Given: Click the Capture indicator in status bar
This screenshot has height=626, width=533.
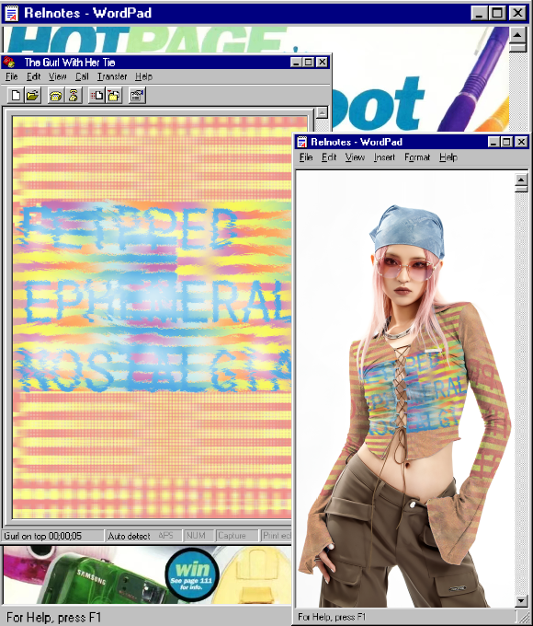Looking at the screenshot, I should click(x=232, y=536).
